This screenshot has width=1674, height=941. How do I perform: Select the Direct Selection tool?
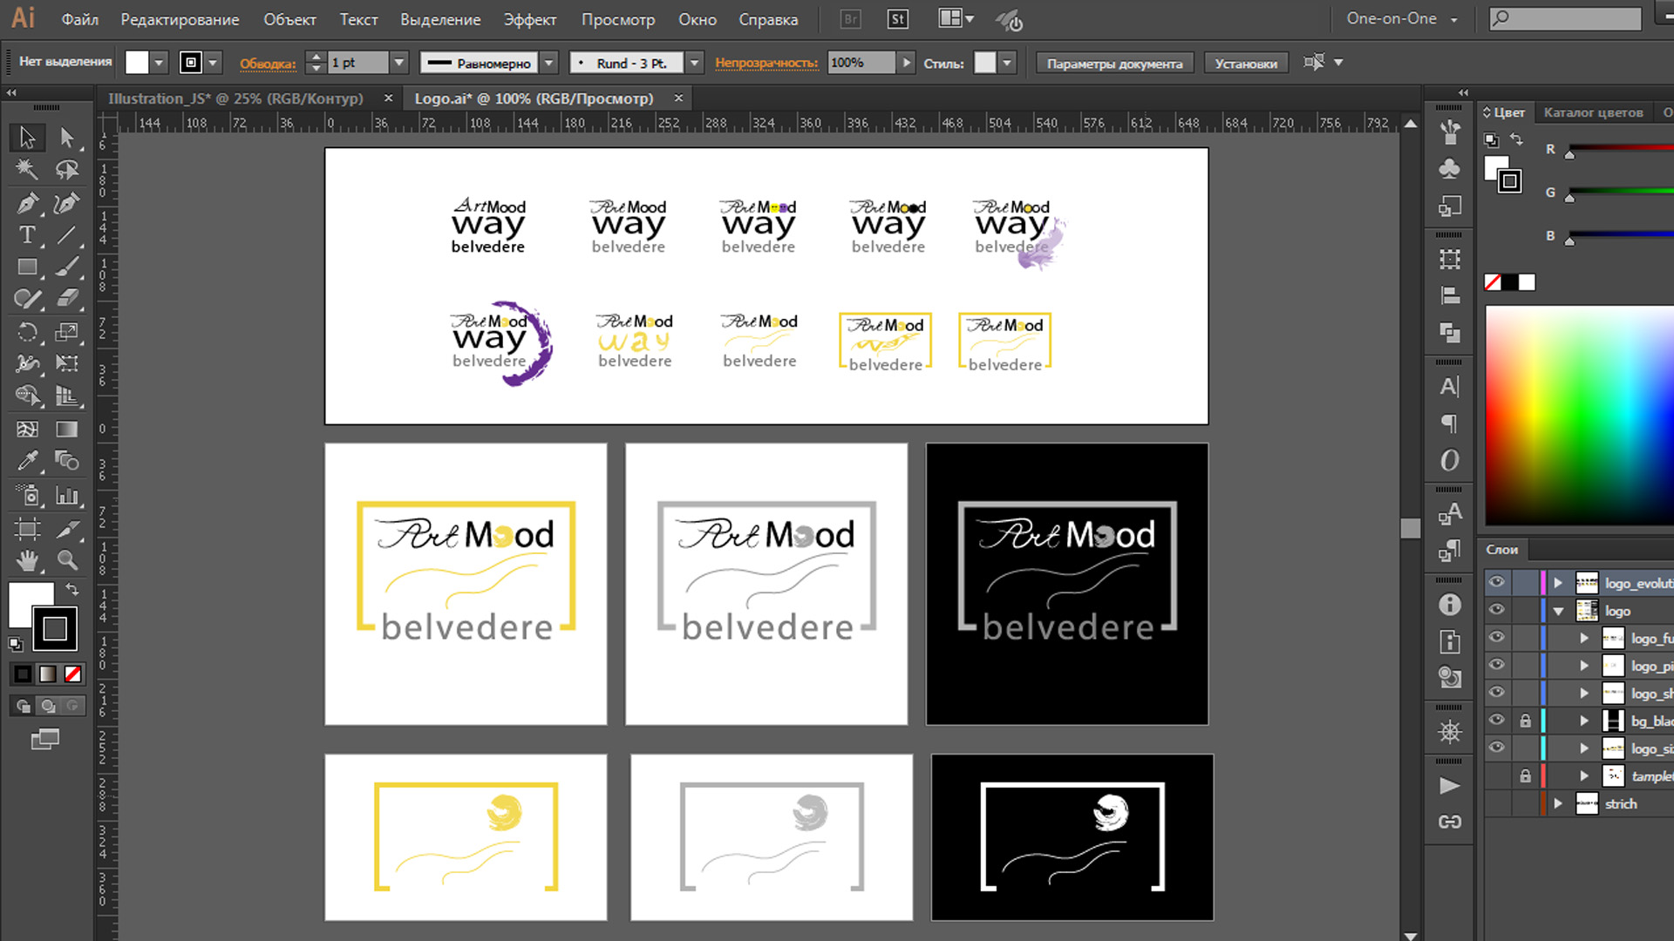(x=67, y=138)
